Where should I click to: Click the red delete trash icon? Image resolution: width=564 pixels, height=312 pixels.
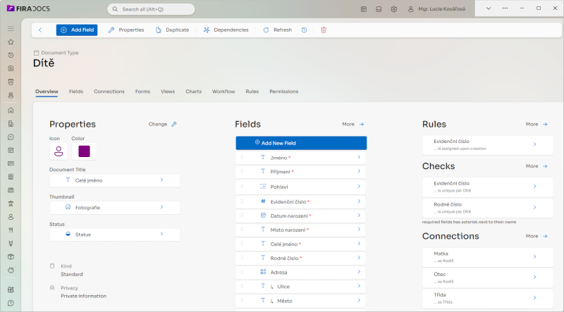(324, 30)
